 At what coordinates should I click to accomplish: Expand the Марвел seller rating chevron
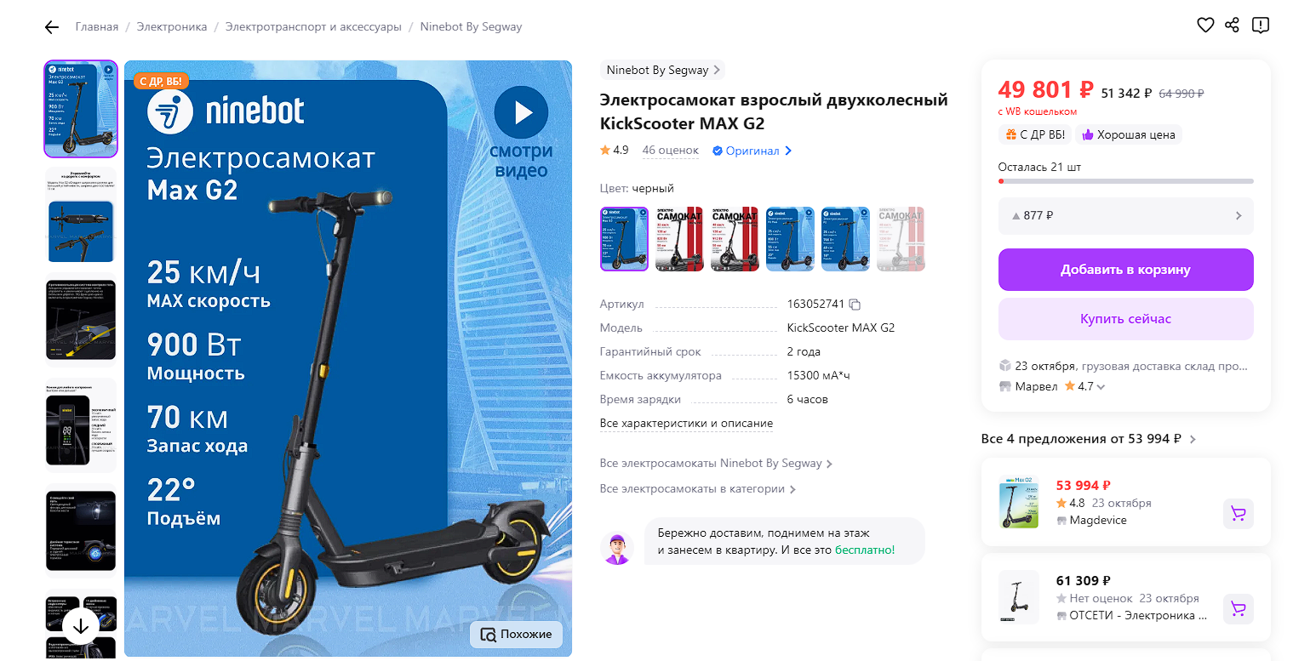(x=1101, y=387)
